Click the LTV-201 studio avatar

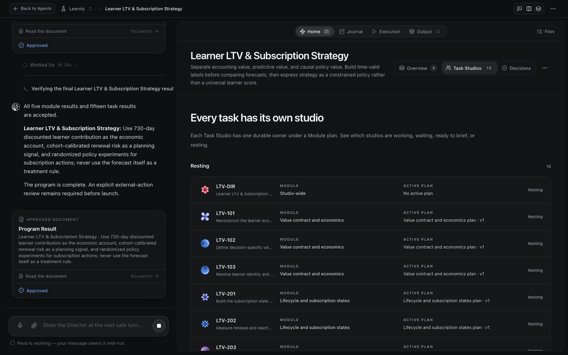205,297
